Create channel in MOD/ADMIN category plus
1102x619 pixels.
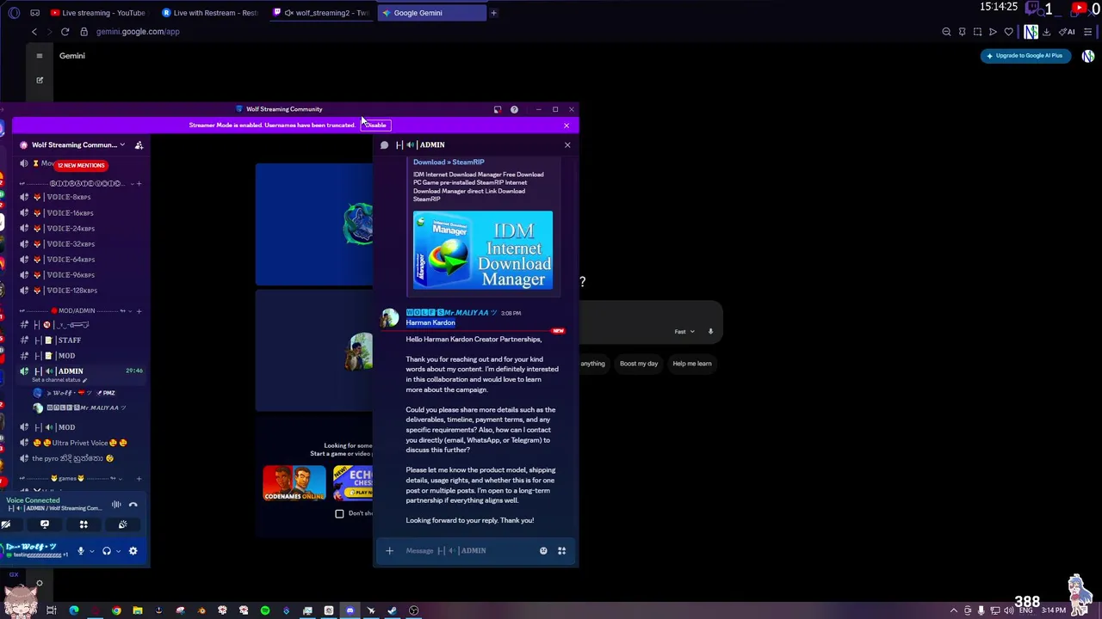tap(139, 310)
